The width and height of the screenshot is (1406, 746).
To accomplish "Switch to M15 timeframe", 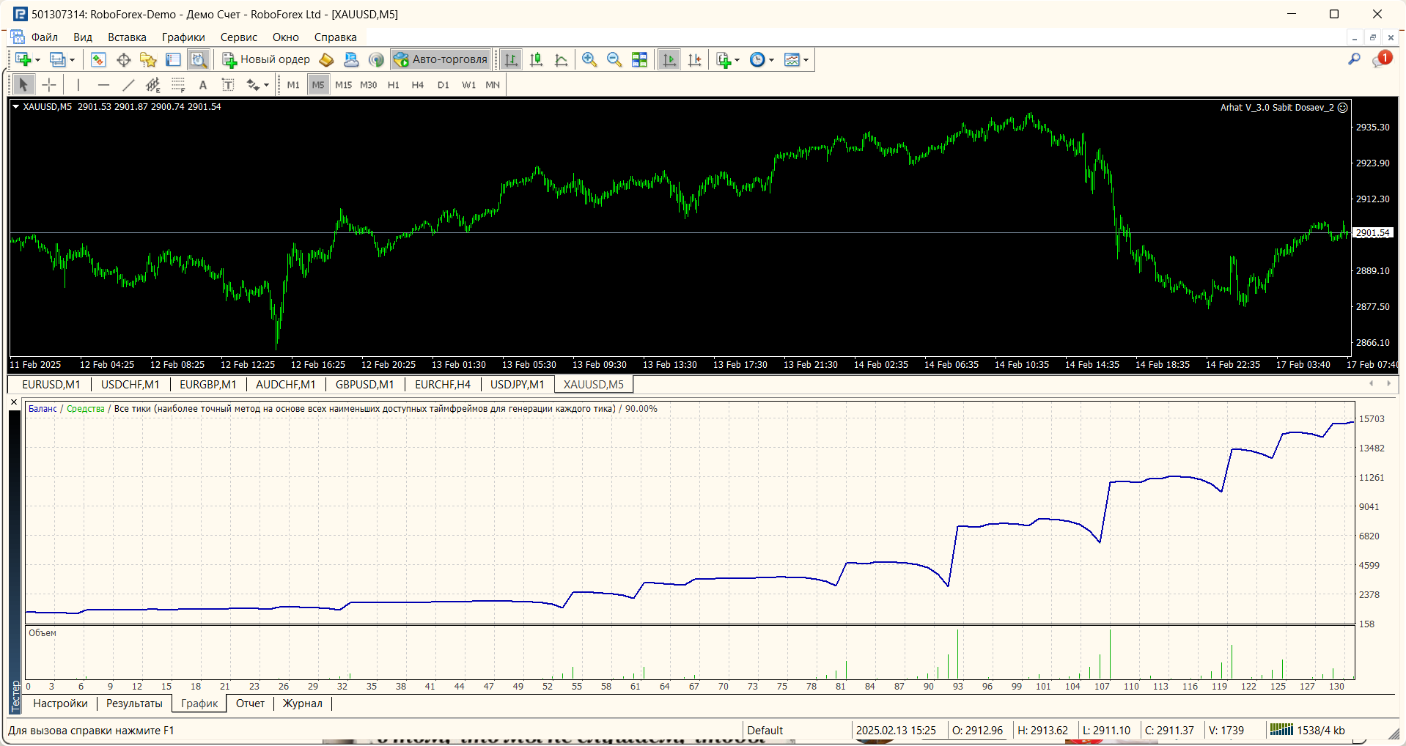I will click(343, 85).
